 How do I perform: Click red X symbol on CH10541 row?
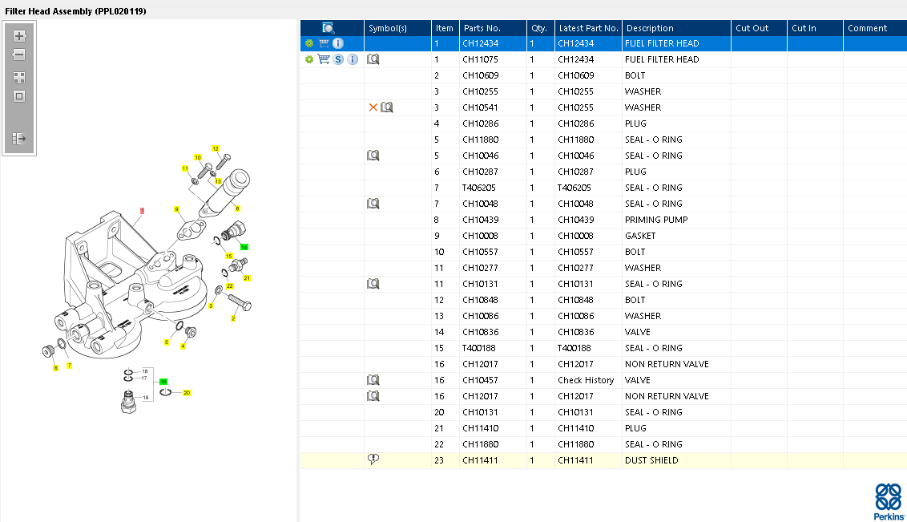[373, 107]
